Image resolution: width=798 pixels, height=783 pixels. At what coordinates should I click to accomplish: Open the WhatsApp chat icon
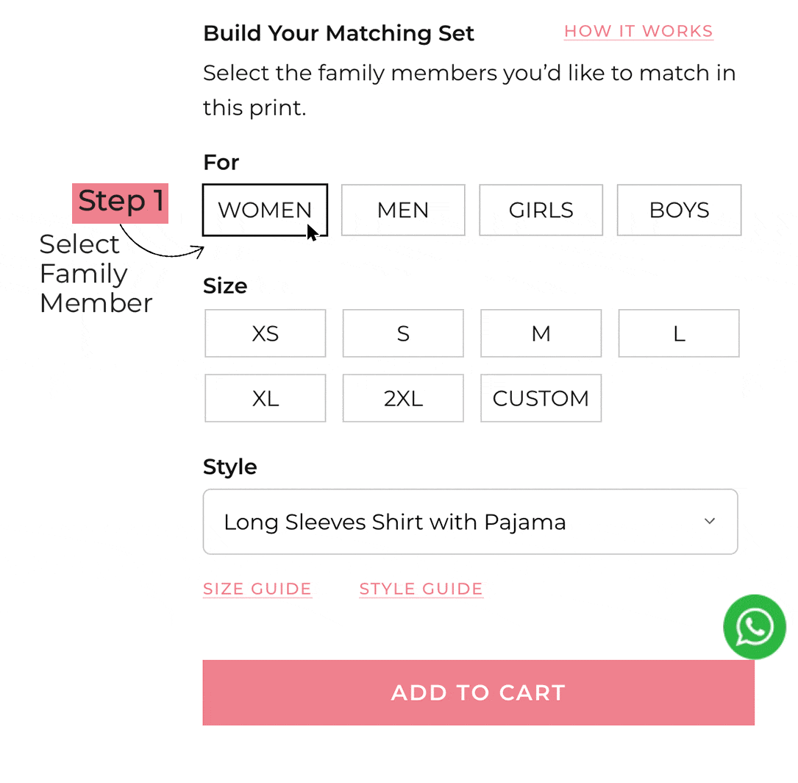(755, 627)
